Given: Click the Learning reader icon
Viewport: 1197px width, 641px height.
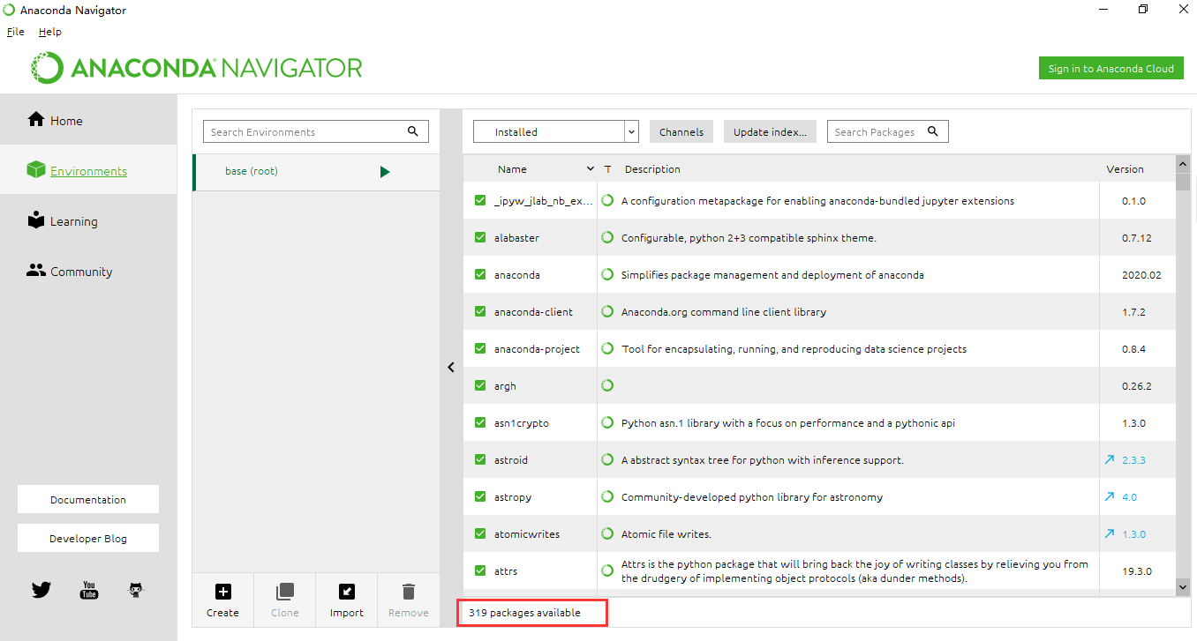Looking at the screenshot, I should (x=36, y=220).
